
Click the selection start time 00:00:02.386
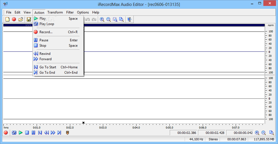tap(184, 133)
